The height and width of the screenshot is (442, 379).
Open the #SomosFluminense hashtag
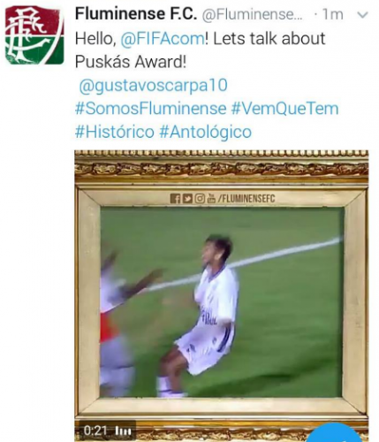point(150,109)
